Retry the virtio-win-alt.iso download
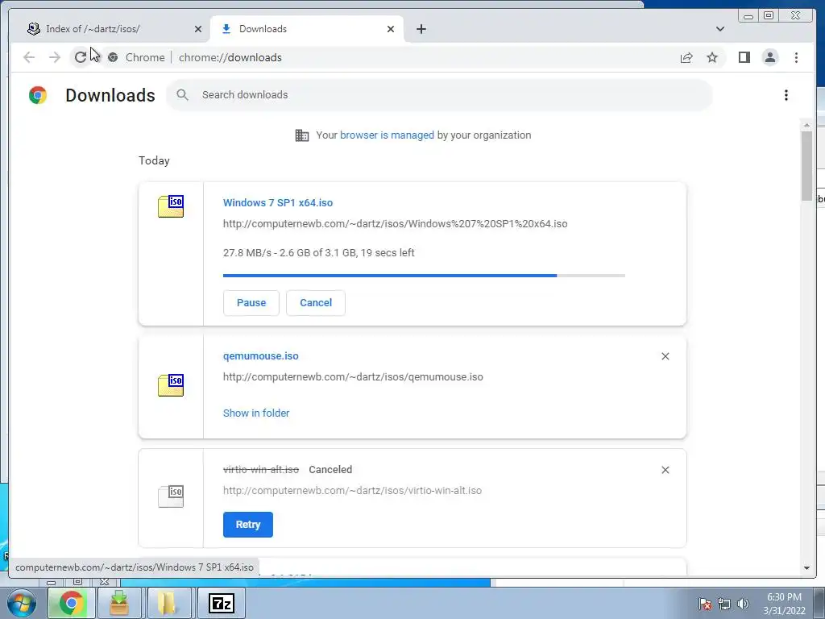Screen dimensions: 825x619 point(248,524)
